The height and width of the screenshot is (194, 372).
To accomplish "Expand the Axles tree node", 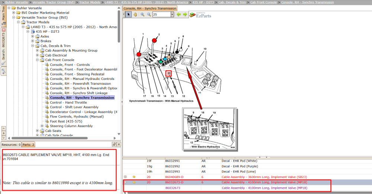I will 33,36.
